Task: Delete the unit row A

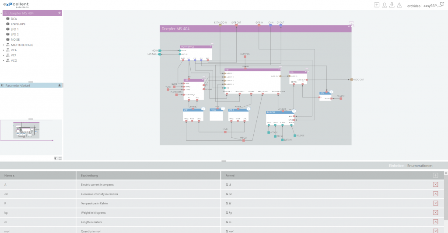Action: coord(435,184)
